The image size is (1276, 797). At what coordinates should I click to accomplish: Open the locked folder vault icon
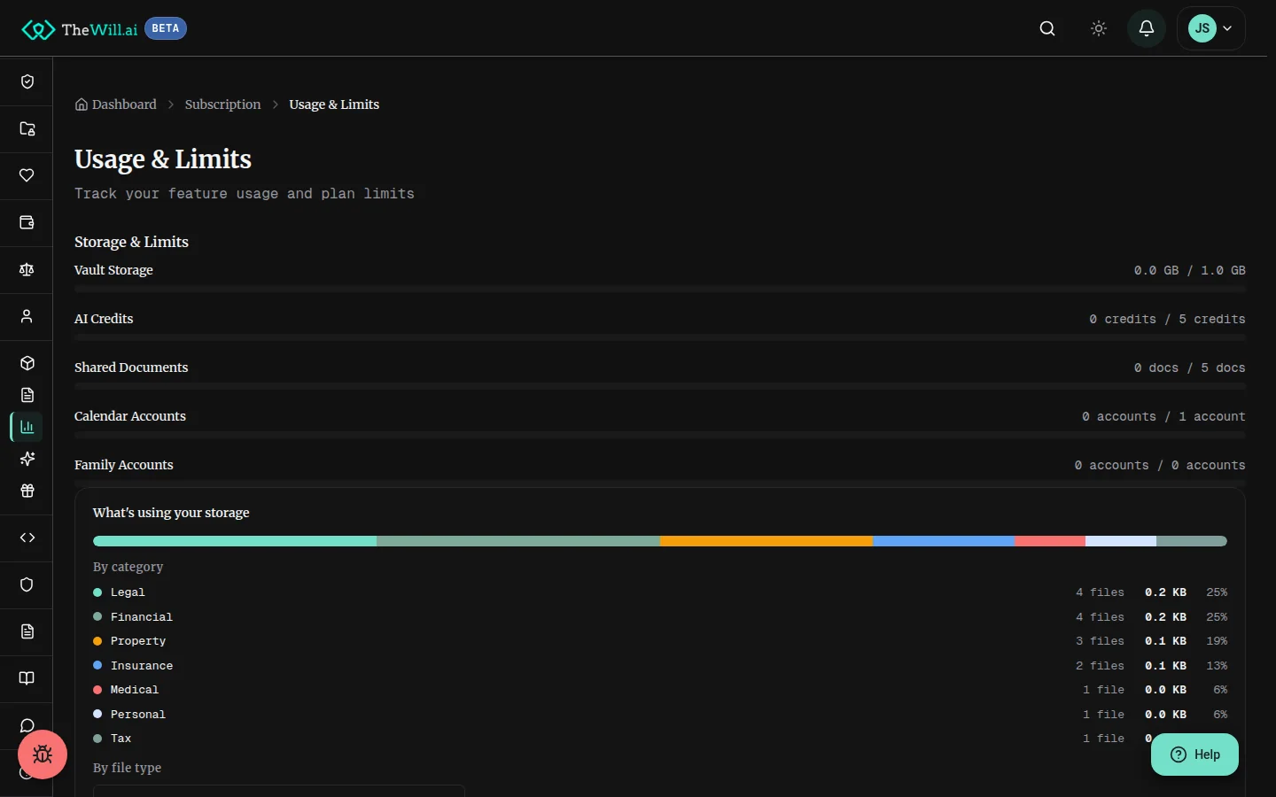click(27, 128)
